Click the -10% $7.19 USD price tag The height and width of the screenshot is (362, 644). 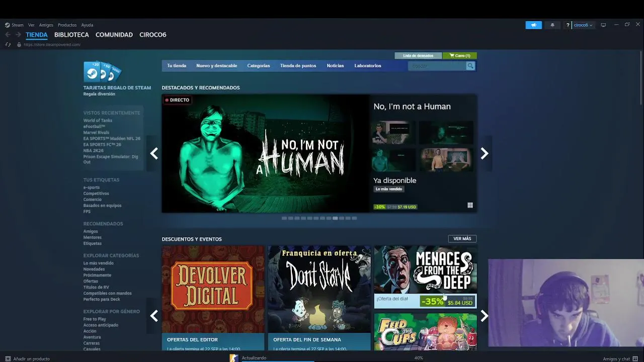395,207
